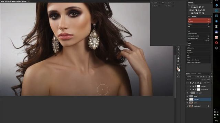The width and height of the screenshot is (220, 123).
Task: Click the Opacity value field
Action: pos(208,80)
